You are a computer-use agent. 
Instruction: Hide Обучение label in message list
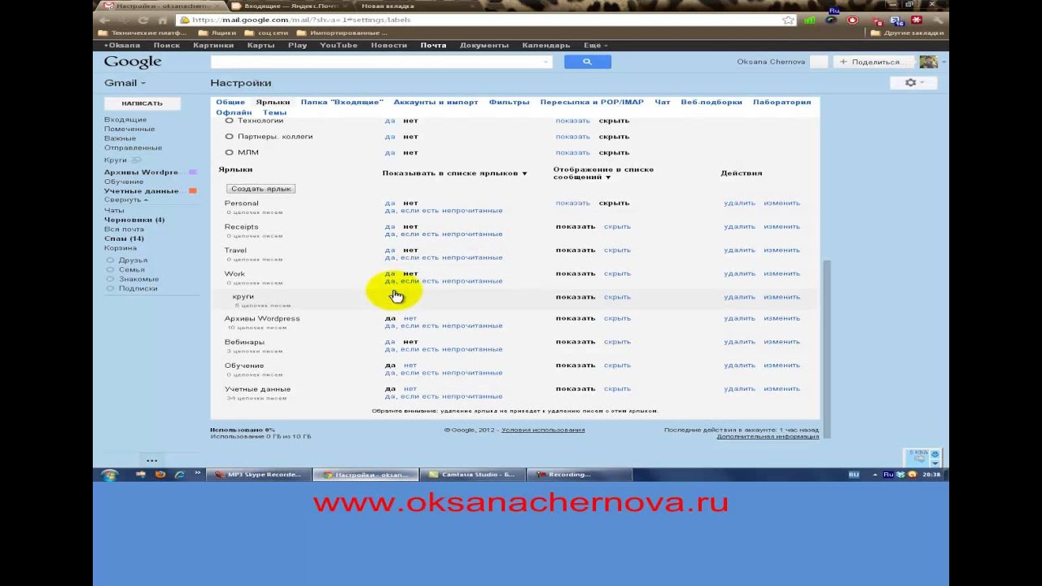tap(617, 365)
